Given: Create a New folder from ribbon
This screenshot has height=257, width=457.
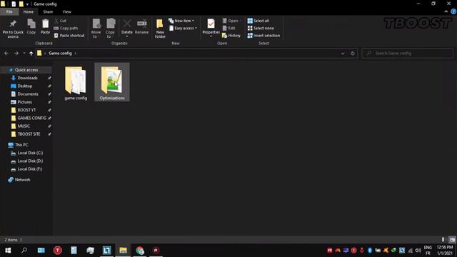Looking at the screenshot, I should pyautogui.click(x=160, y=29).
